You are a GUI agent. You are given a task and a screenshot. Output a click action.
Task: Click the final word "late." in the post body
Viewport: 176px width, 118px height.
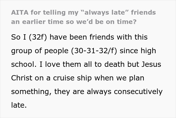tap(19, 104)
